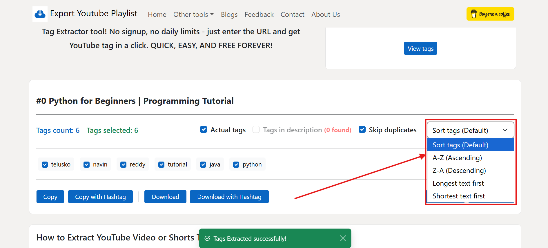The width and height of the screenshot is (548, 248).
Task: Click the Buy me a coffee button
Action: (x=490, y=14)
